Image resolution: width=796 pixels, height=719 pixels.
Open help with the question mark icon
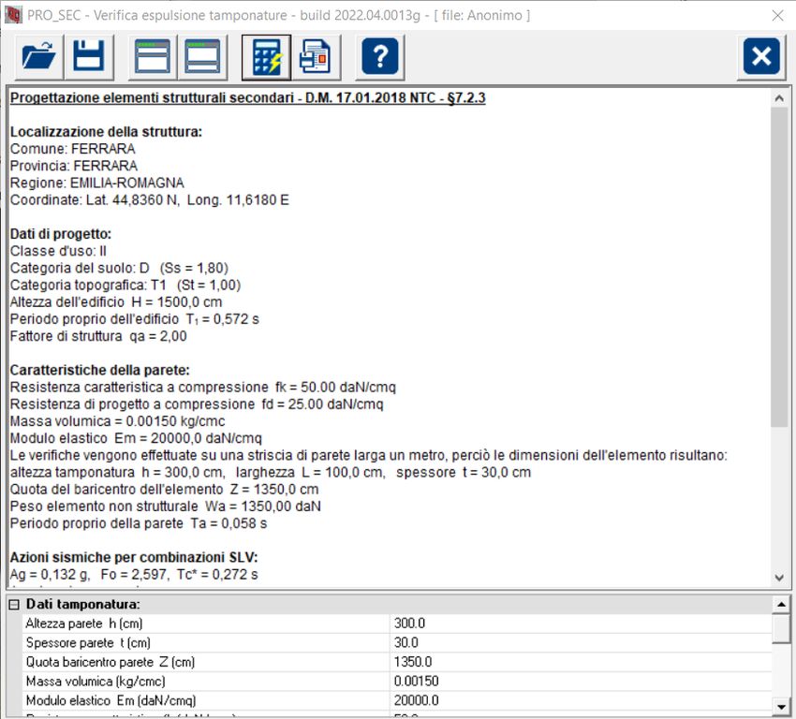coord(379,57)
